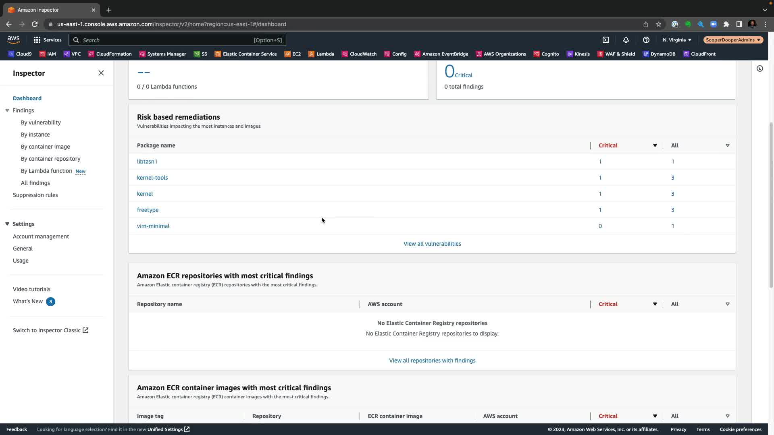Open the kernel-tools package link
774x435 pixels.
coord(152,178)
